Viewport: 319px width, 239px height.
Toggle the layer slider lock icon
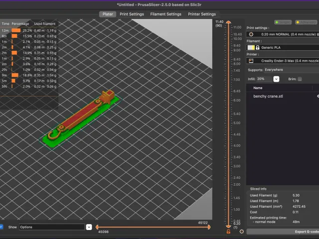coord(228,232)
